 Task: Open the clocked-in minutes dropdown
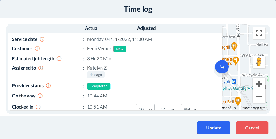pos(168,109)
